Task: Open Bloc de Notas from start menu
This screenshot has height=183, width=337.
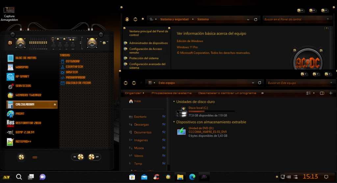Action: (x=32, y=58)
